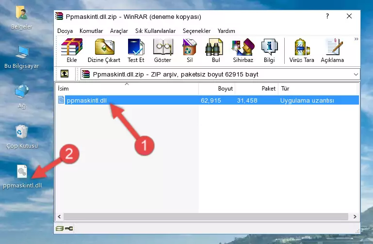
Task: Start the Virüs Tara scan
Action: (302, 50)
